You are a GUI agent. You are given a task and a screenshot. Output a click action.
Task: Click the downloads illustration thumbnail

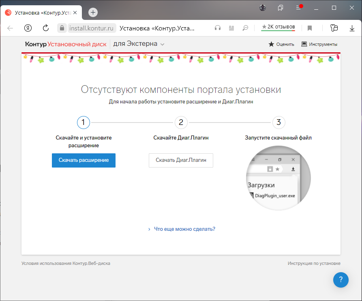[278, 178]
